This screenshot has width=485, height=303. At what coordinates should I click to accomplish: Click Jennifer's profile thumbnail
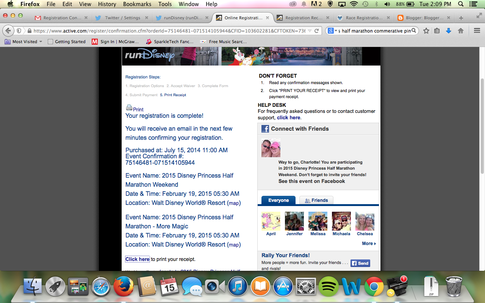click(294, 221)
